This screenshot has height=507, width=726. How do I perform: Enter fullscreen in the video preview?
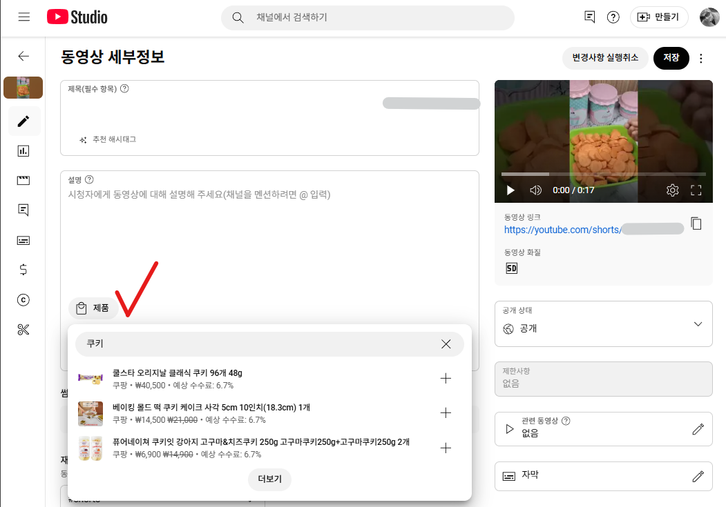[696, 190]
